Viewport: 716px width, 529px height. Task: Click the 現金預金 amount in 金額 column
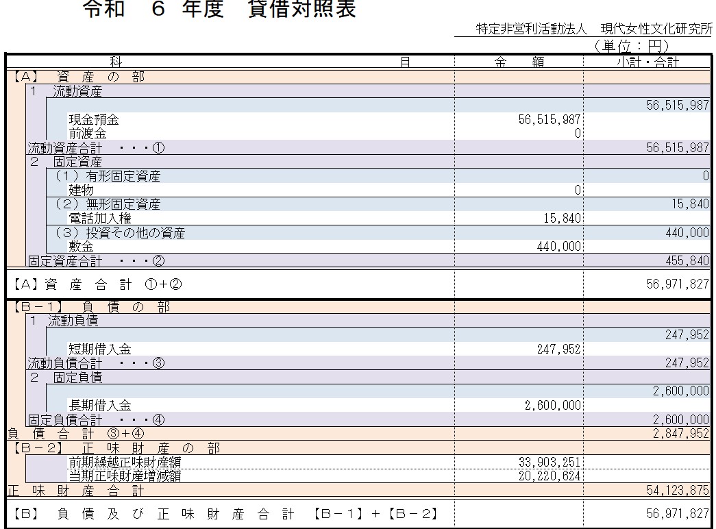point(550,120)
